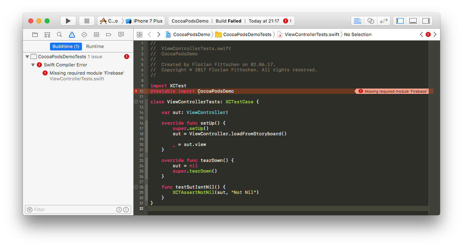Open the related items grid menu
This screenshot has width=463, height=248.
140,34
